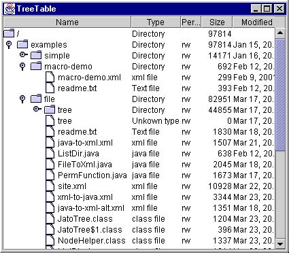Click the size value 2045

[222, 165]
